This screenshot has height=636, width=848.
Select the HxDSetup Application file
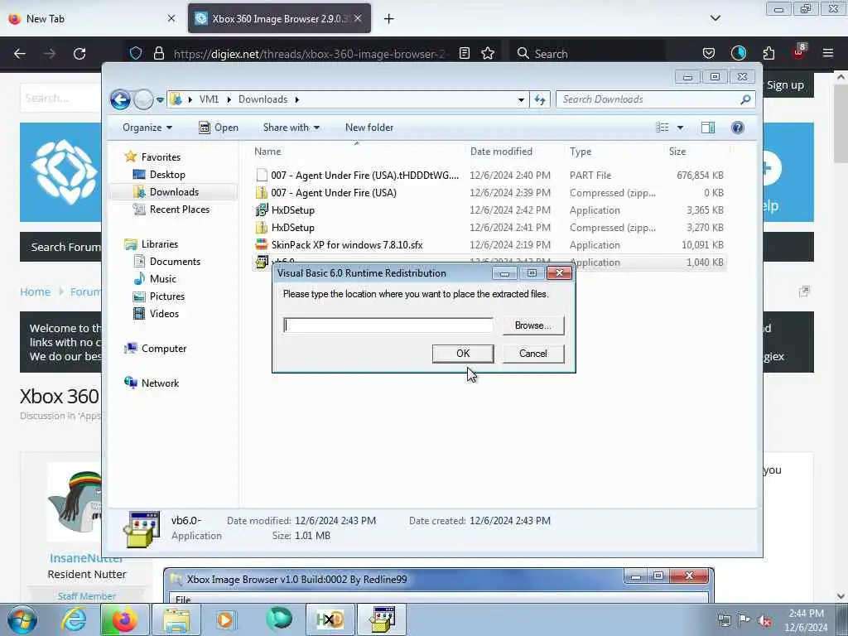tap(489, 210)
